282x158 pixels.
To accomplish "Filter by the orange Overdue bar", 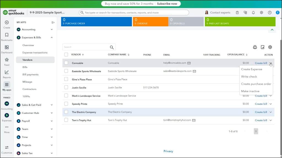I will (151, 22).
